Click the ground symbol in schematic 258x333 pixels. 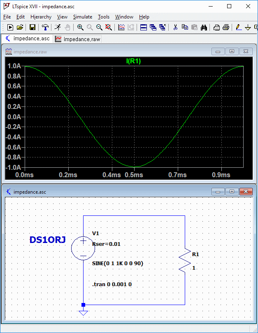tap(83, 313)
